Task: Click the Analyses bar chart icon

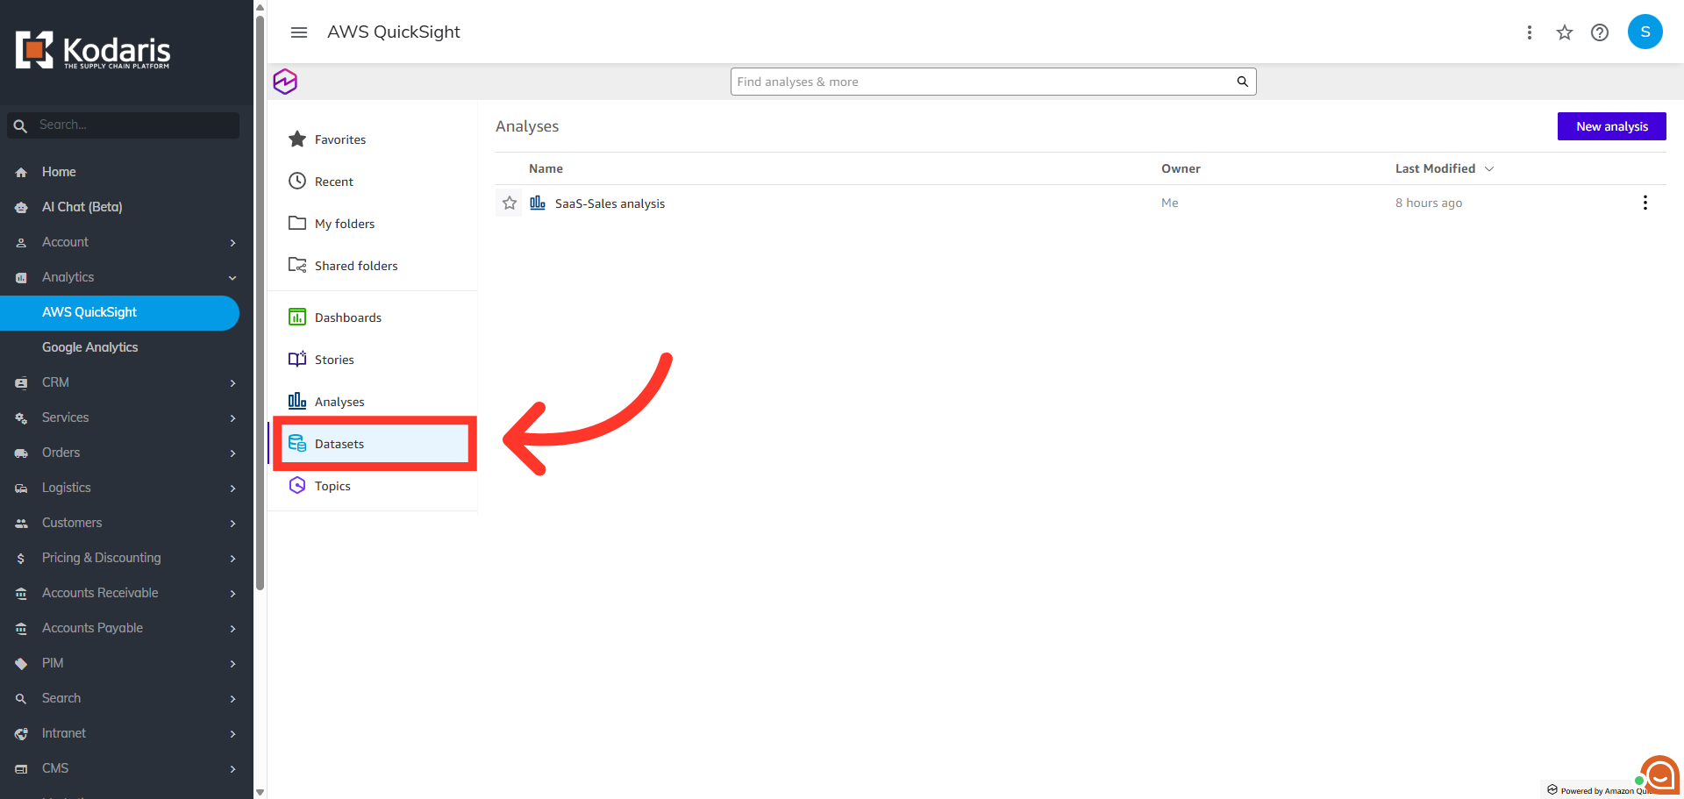Action: pos(297,401)
